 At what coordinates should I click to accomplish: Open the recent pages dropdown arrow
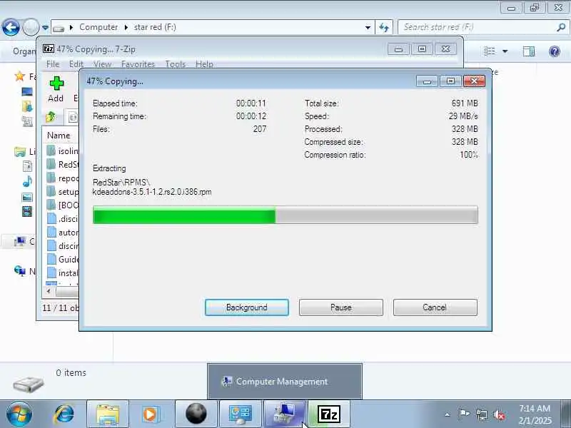45,27
